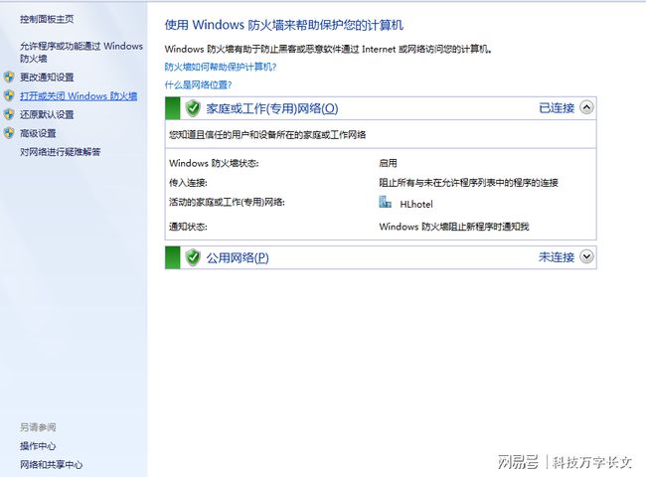Click 阻止所有与未在允许程序列表中的程序的连接 value
This screenshot has height=477, width=646.
pos(469,183)
